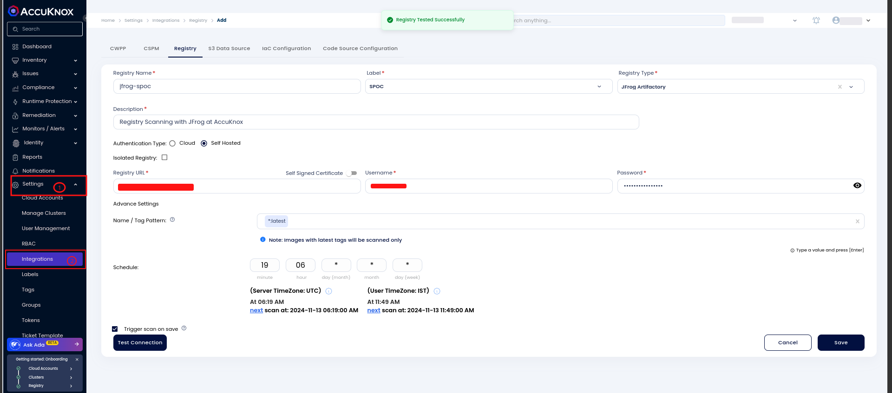Screen dimensions: 892x393
Task: Open the user account dropdown chevron
Action: pyautogui.click(x=868, y=20)
